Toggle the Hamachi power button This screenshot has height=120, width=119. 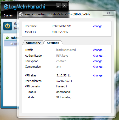[x=8, y=26]
